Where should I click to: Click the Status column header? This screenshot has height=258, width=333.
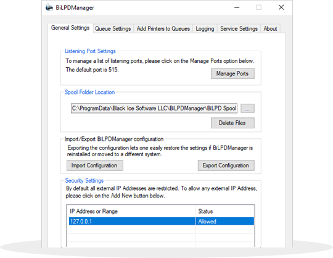pos(224,211)
